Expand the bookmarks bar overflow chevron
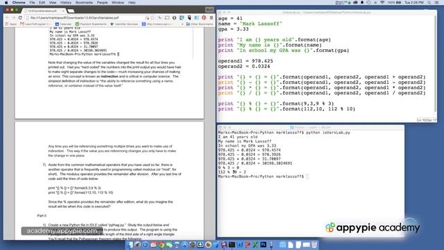The width and height of the screenshot is (444, 250). click(182, 24)
